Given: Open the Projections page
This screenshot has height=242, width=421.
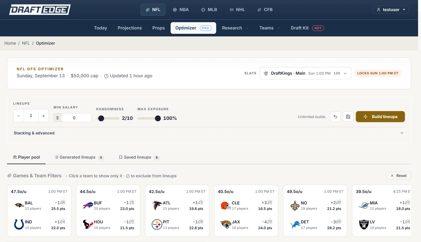Looking at the screenshot, I should [x=130, y=28].
